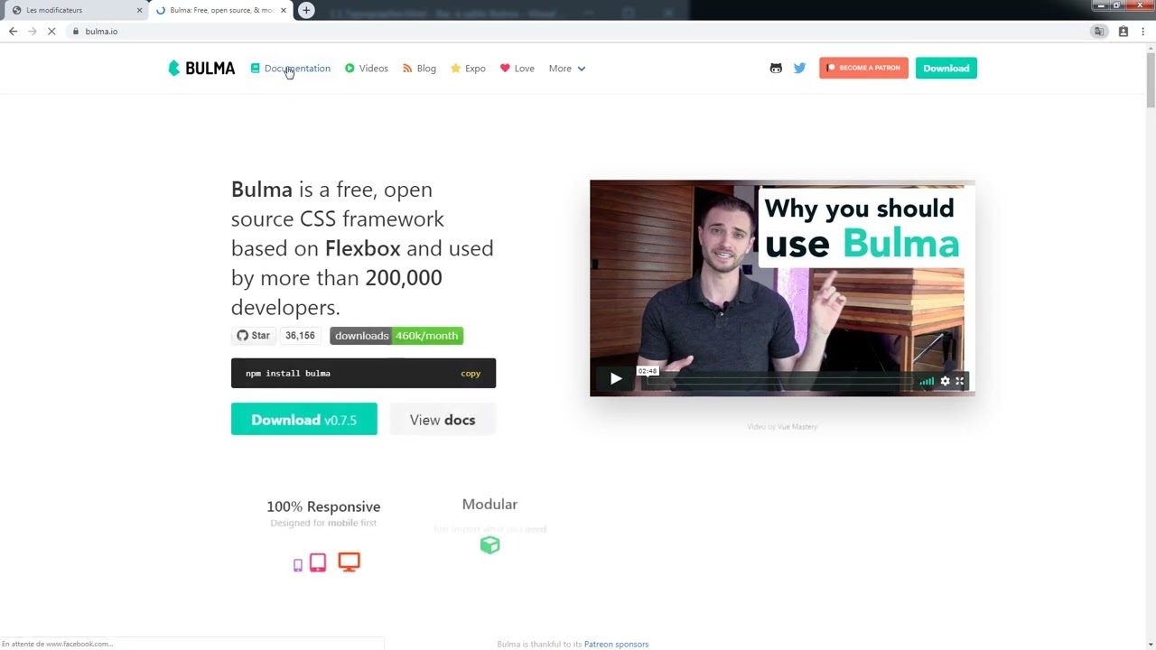The image size is (1156, 650).
Task: Open the Vue Mastery credit link
Action: 797,427
